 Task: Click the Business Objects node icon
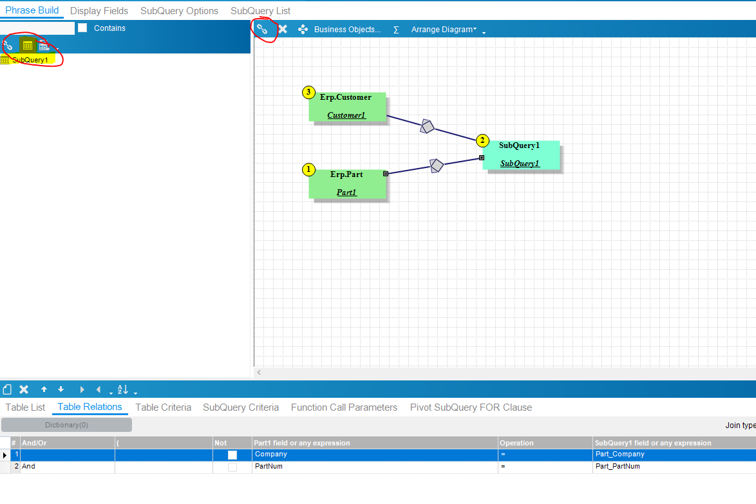click(x=303, y=30)
